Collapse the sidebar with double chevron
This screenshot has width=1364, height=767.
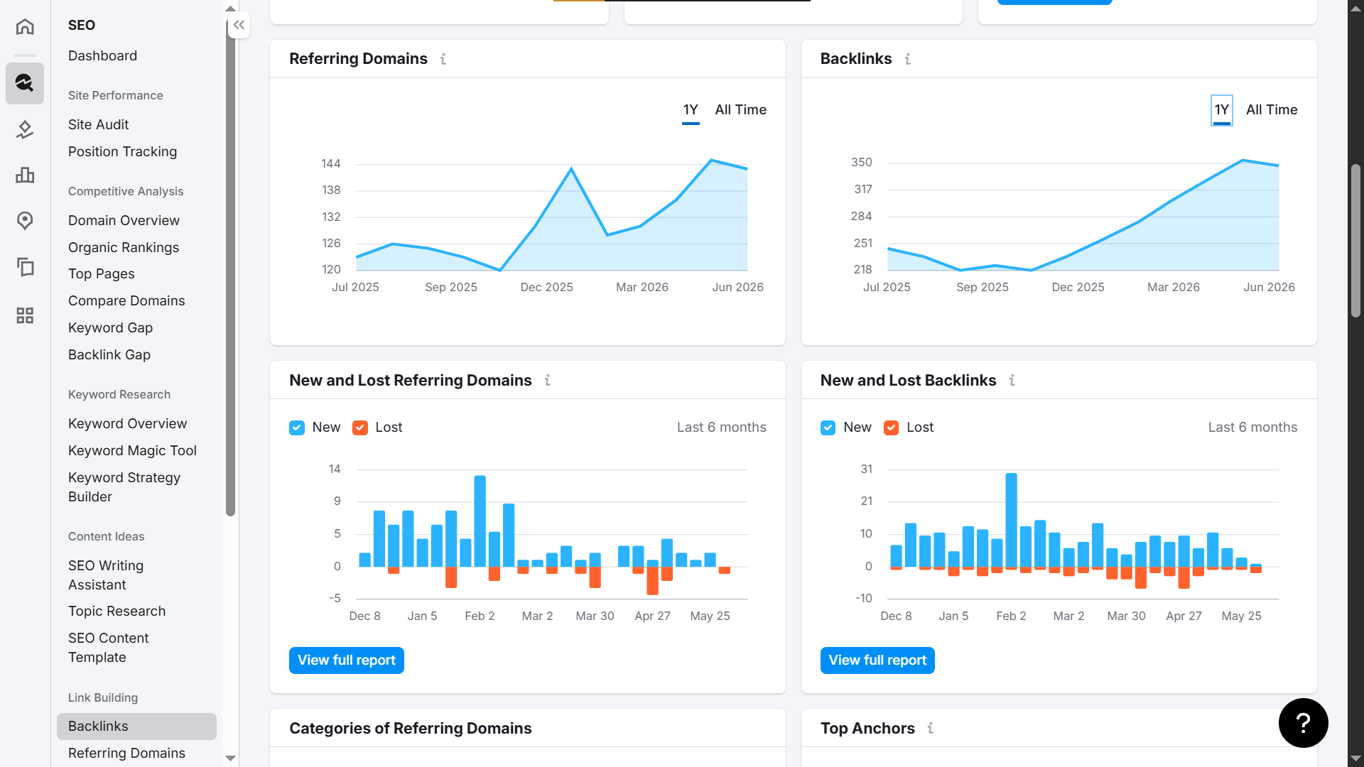tap(239, 25)
